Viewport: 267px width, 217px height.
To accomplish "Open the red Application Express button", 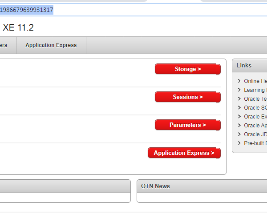I will coord(184,153).
